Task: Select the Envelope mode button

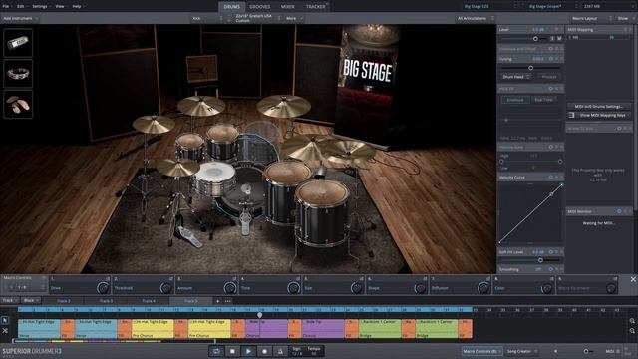Action: [515, 100]
